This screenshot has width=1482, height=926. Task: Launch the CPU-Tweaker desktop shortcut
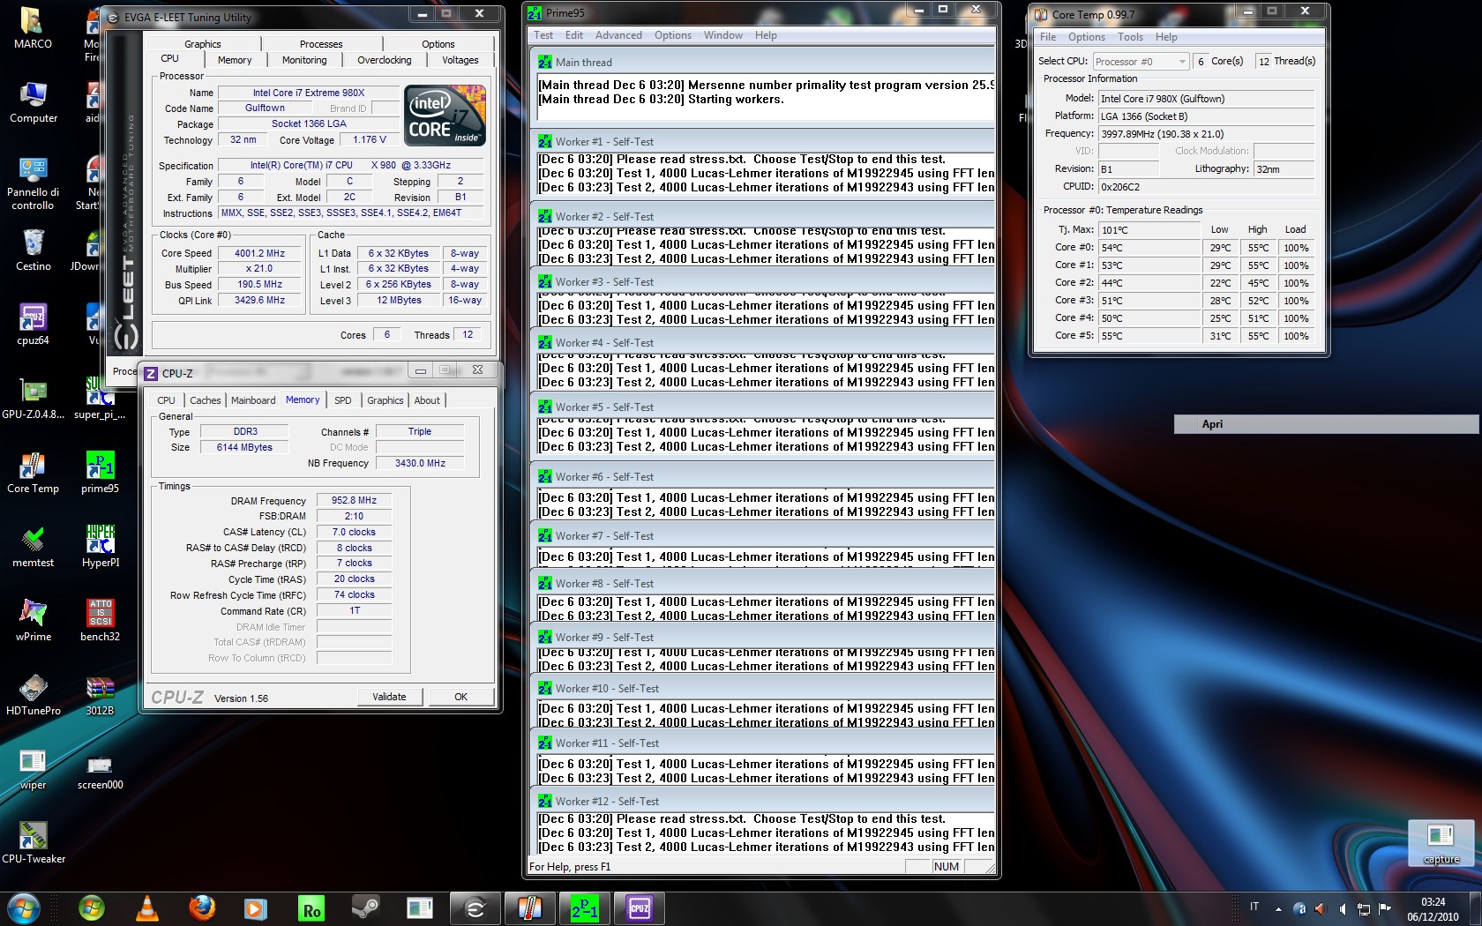pyautogui.click(x=33, y=842)
